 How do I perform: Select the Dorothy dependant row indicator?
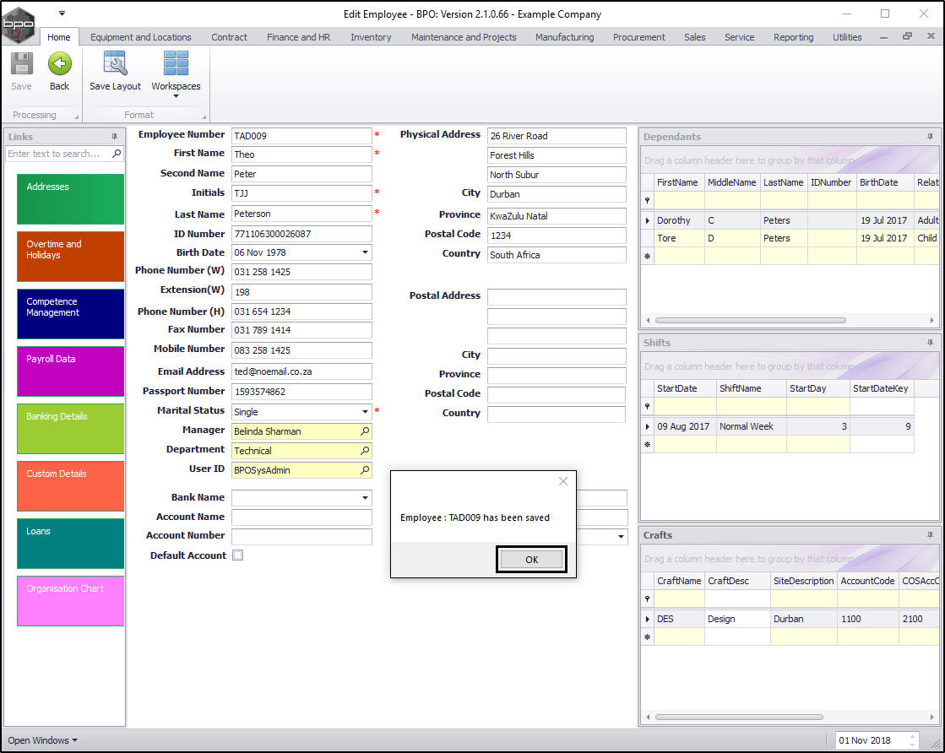(648, 220)
